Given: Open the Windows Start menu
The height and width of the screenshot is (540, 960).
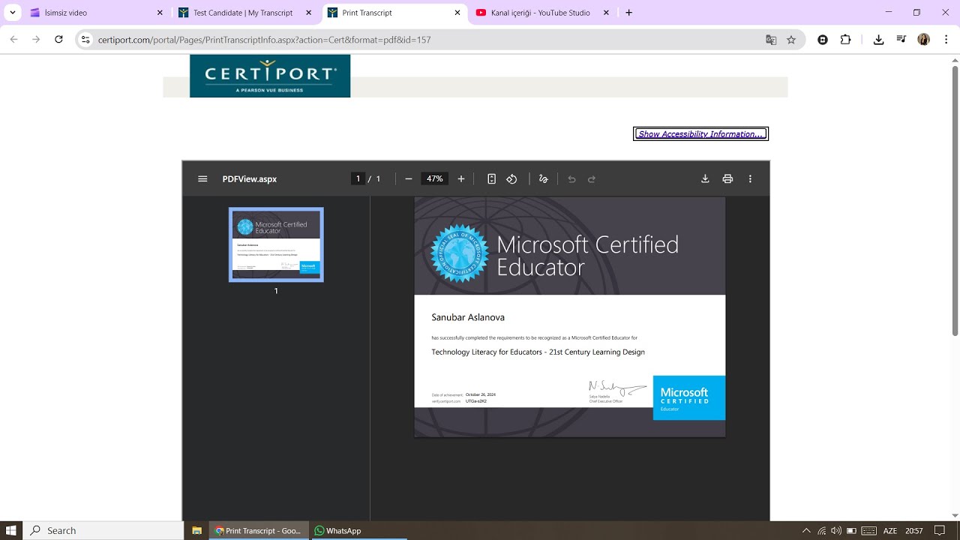Looking at the screenshot, I should click(11, 530).
